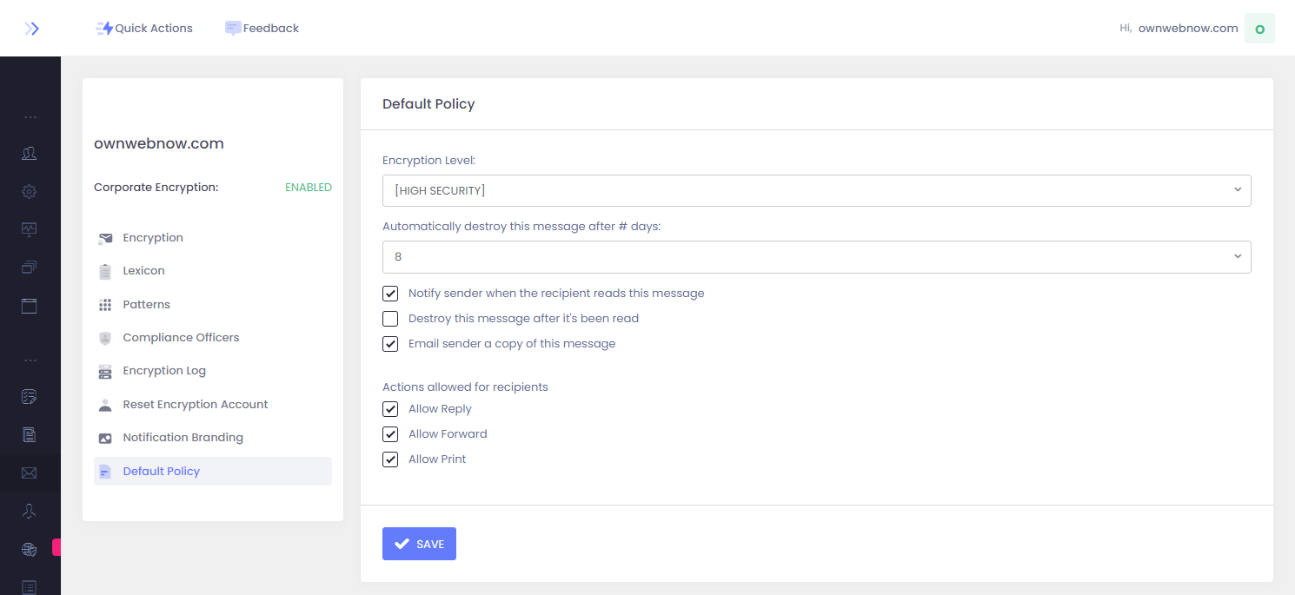The height and width of the screenshot is (595, 1295).
Task: Open Quick Actions menu
Action: coord(144,29)
